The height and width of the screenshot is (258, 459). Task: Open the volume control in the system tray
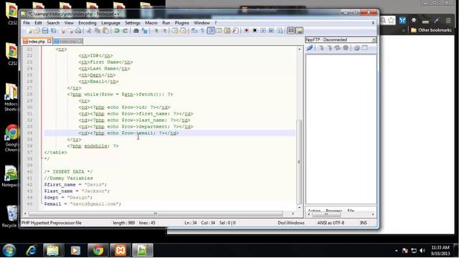click(x=422, y=251)
